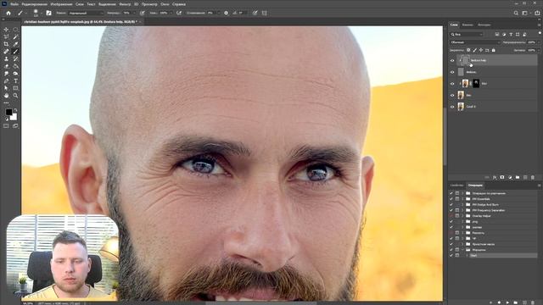Expand the Overlay Helper action set
543x305 pixels.
click(462, 216)
